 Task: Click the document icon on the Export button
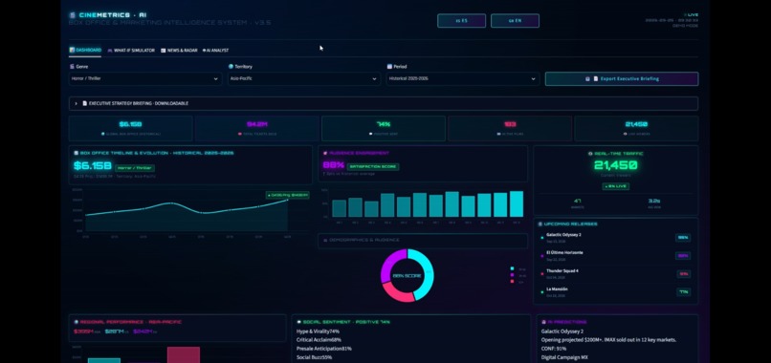(x=596, y=78)
